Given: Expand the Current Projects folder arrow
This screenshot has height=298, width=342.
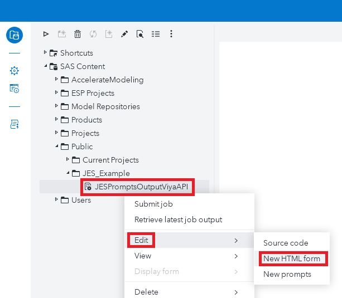Looking at the screenshot, I should tap(68, 159).
